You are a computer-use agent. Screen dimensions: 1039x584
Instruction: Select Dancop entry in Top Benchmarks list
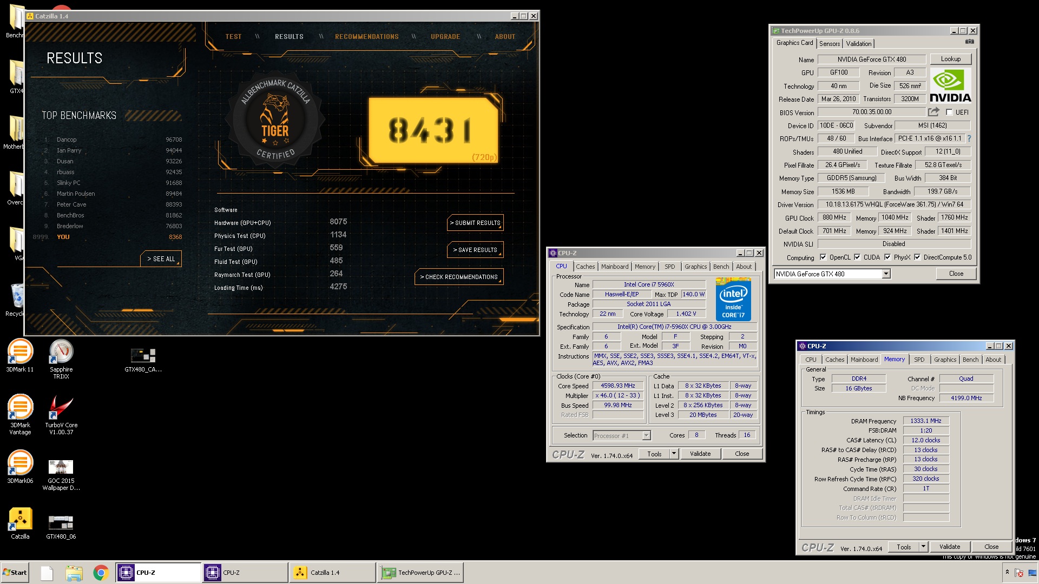click(x=113, y=140)
